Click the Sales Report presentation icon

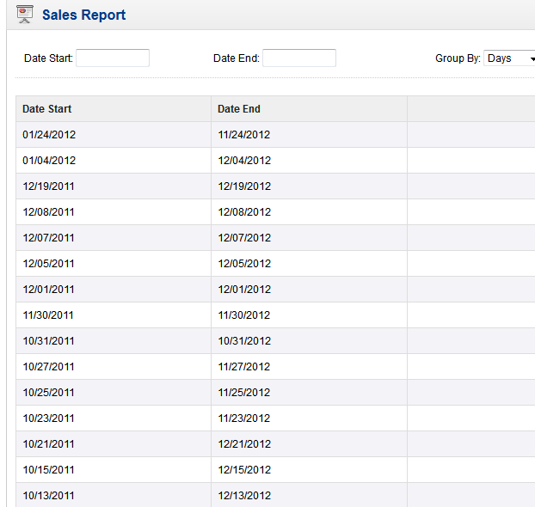pyautogui.click(x=25, y=15)
